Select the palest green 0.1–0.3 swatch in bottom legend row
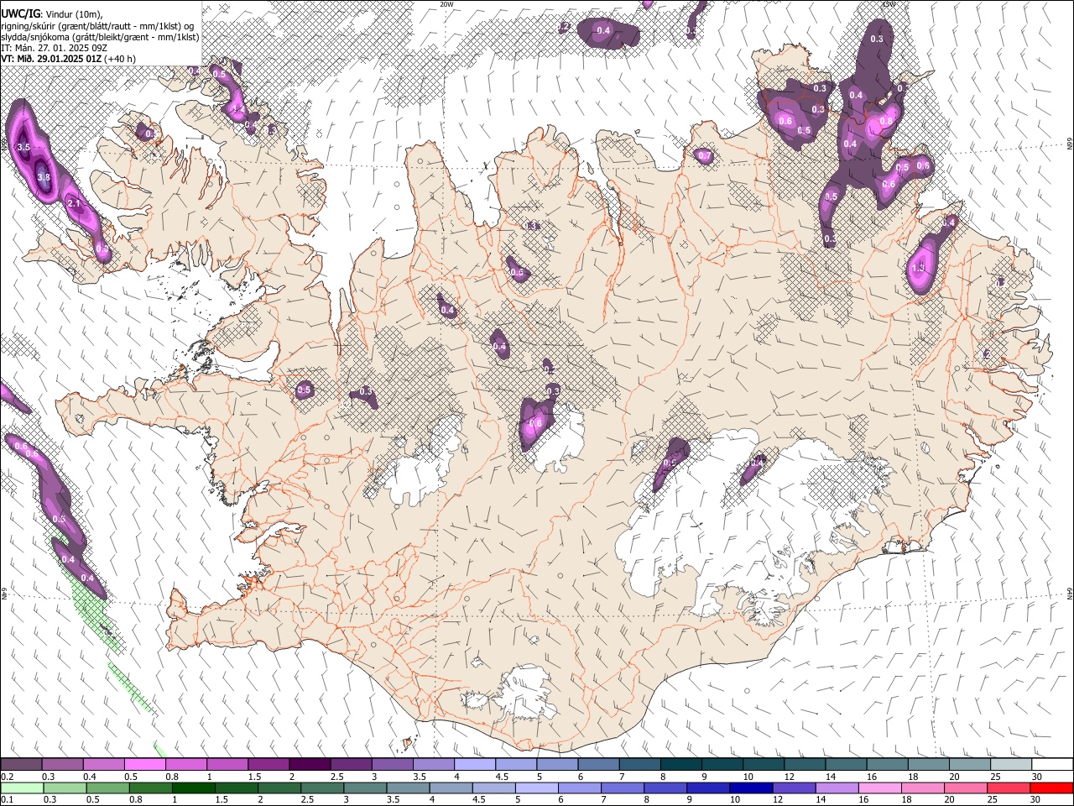1074x806 pixels. point(22,788)
